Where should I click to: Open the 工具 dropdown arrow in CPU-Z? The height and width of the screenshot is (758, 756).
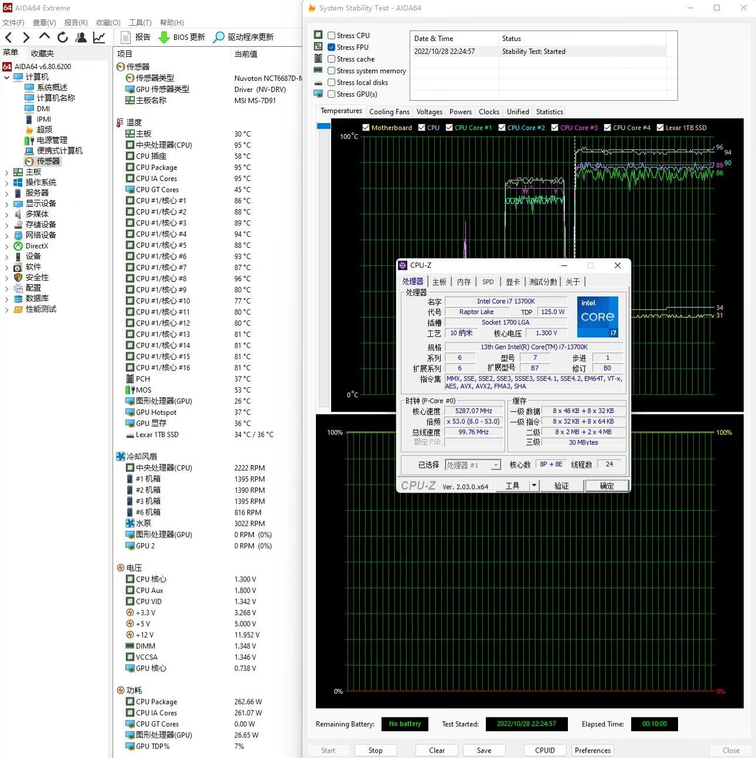pos(534,486)
